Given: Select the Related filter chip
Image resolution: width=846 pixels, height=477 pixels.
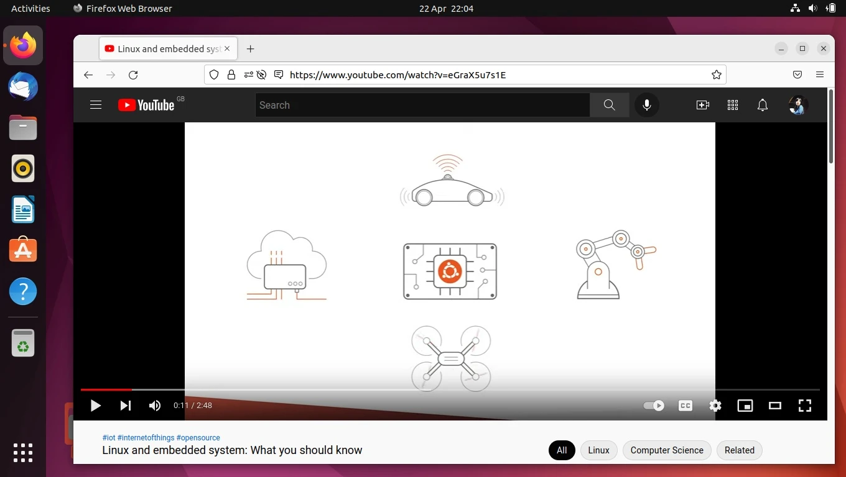Looking at the screenshot, I should point(740,450).
